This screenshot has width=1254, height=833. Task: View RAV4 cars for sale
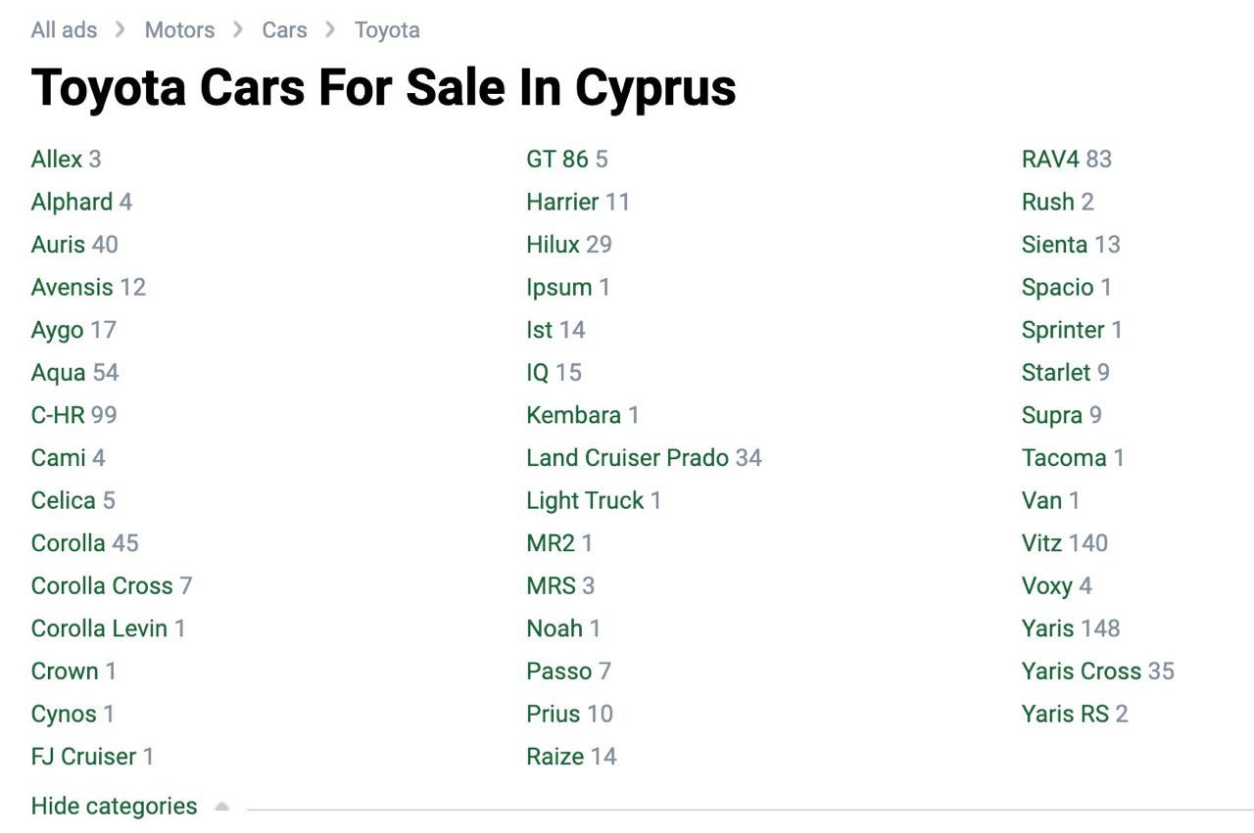point(1049,160)
